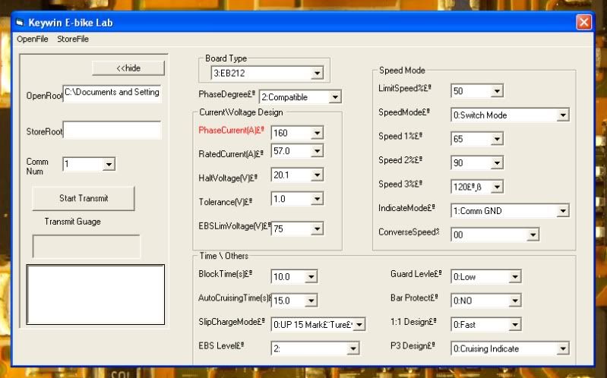Open the Board Type dropdown showing 3:EB212
Viewport: 607px width, 378px height.
click(317, 73)
